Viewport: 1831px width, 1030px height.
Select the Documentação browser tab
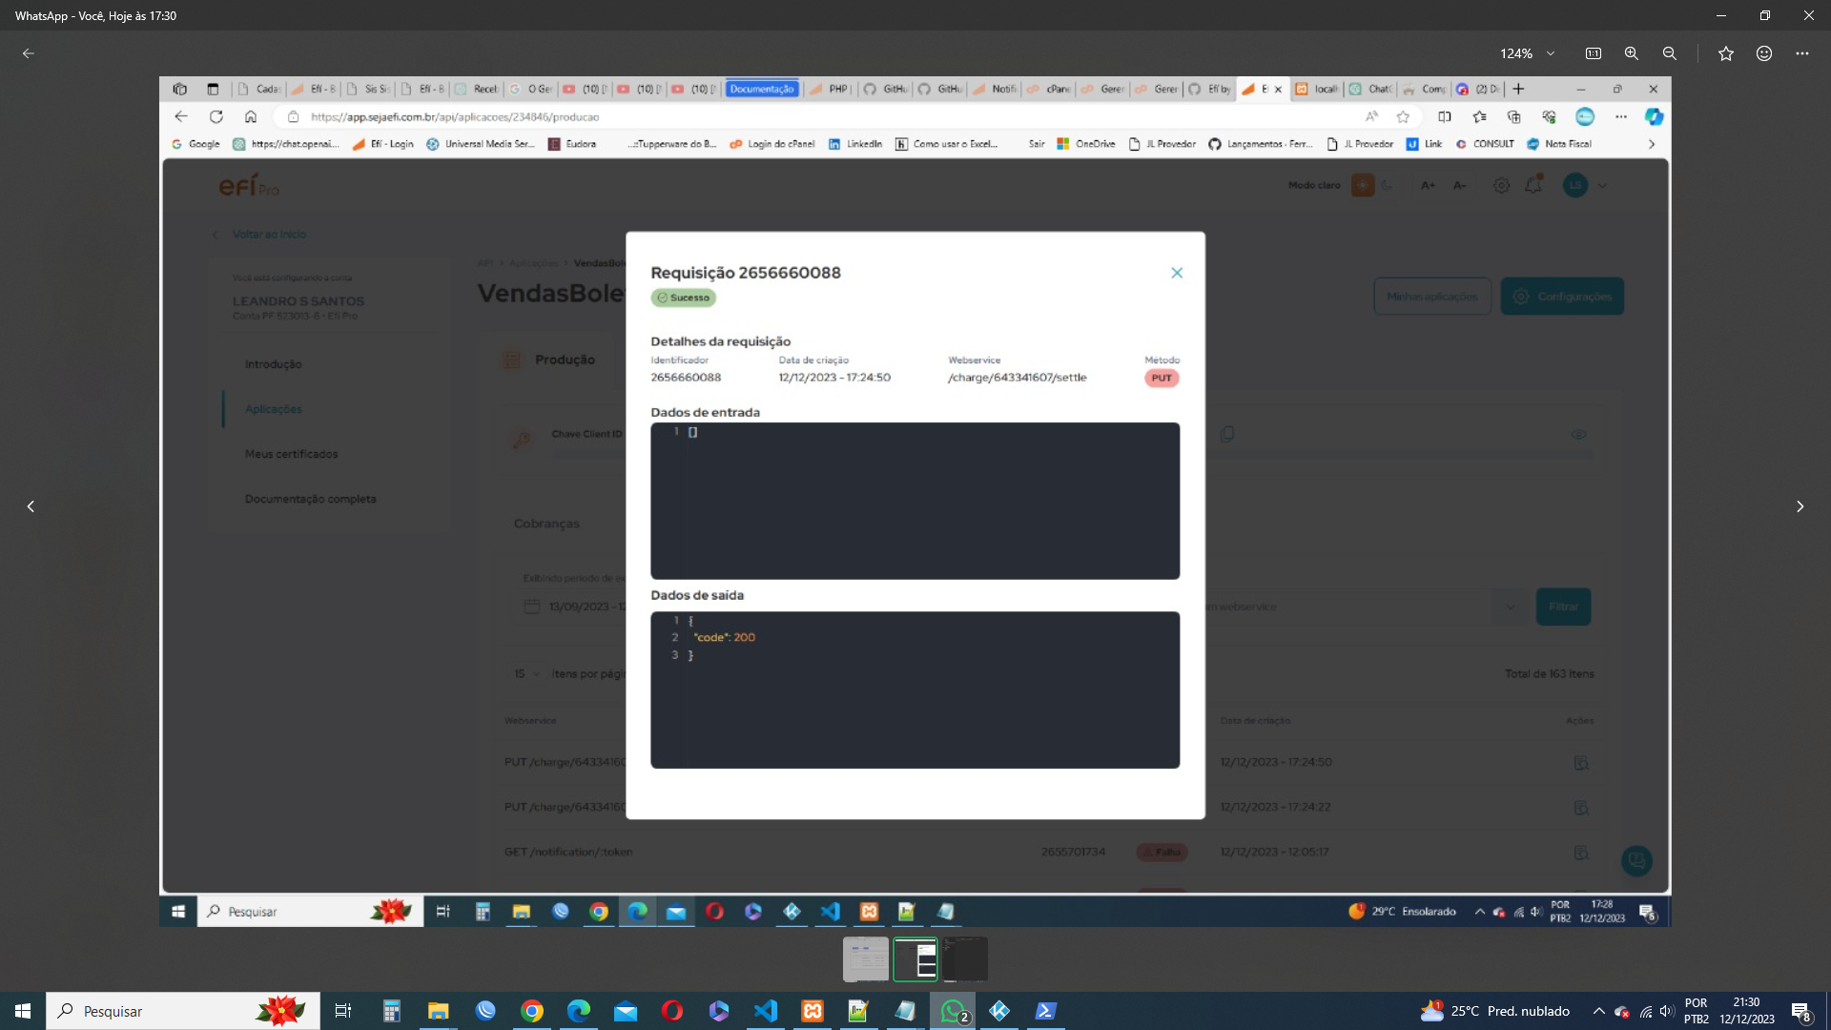pyautogui.click(x=762, y=89)
